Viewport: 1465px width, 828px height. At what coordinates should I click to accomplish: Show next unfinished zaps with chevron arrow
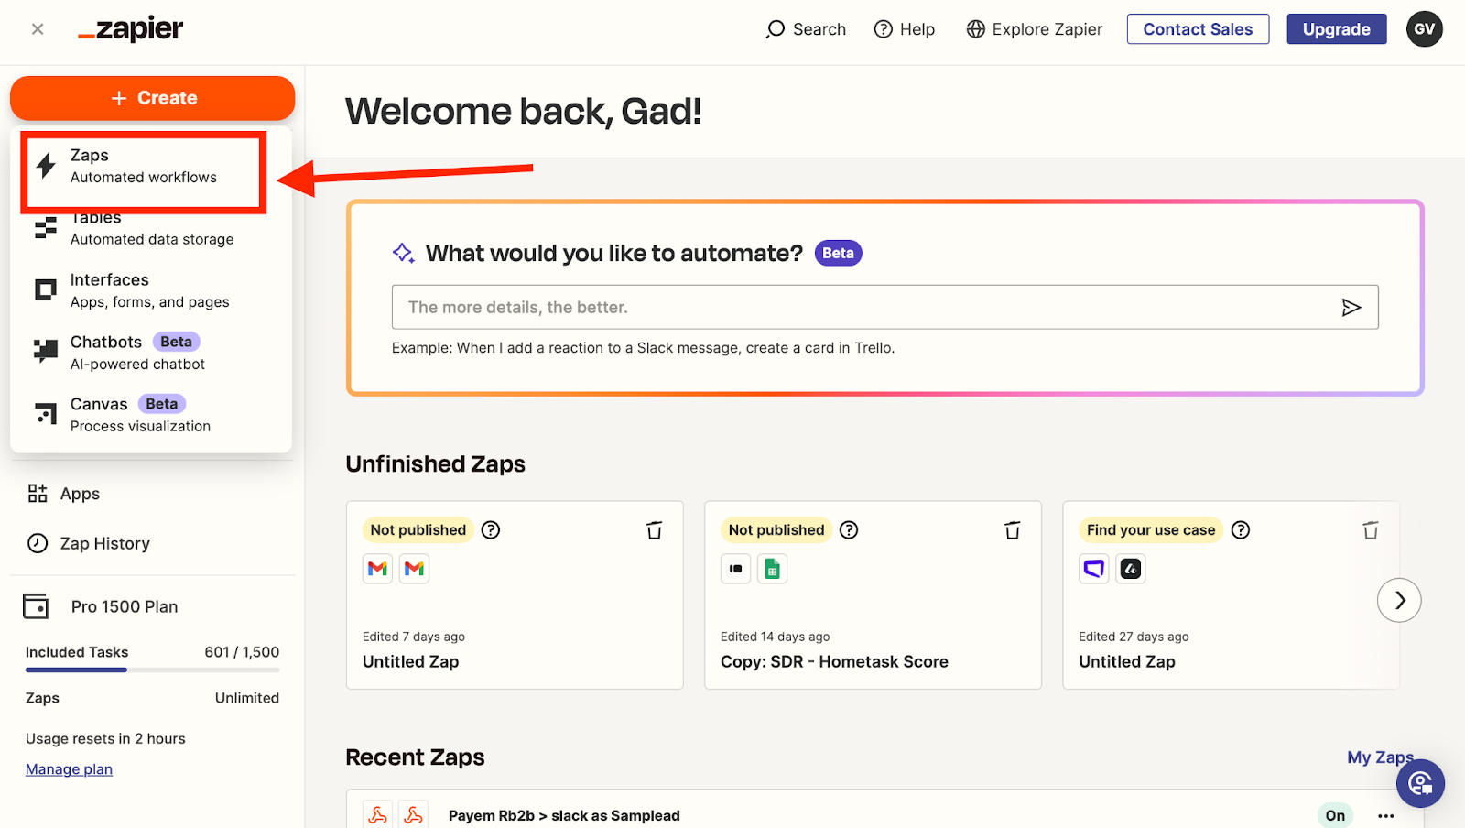[1399, 600]
